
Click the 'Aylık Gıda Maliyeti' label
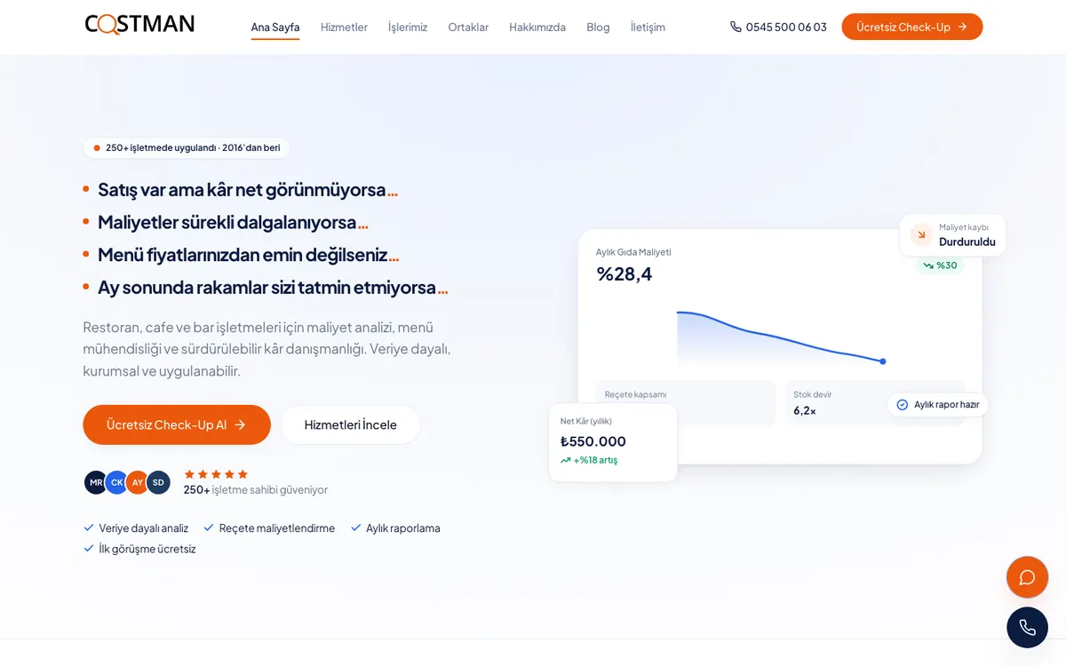click(x=633, y=252)
